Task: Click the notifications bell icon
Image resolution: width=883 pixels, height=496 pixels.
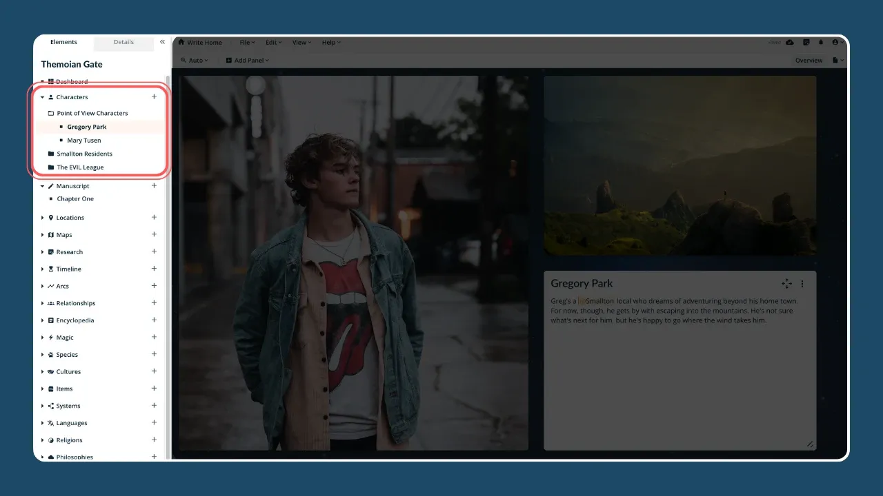Action: pyautogui.click(x=821, y=42)
